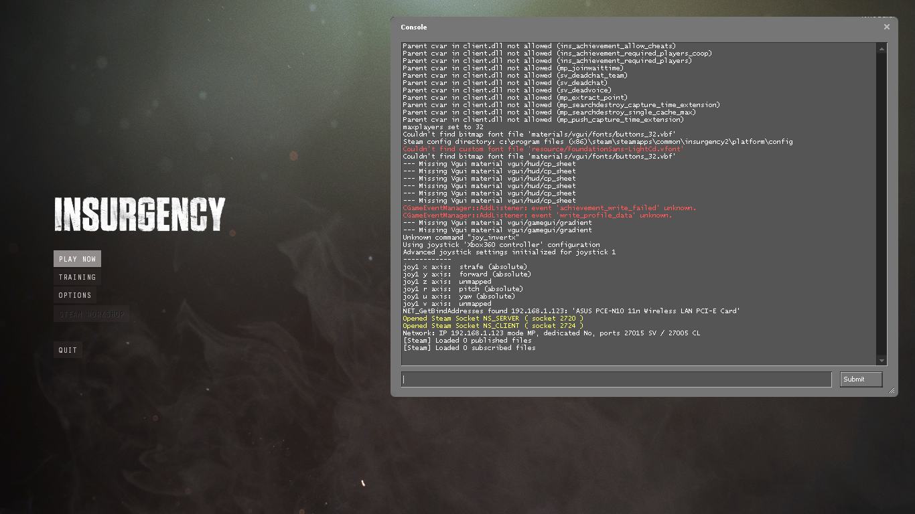This screenshot has height=514, width=915.
Task: Click the INSURGENCY game logo
Action: coord(140,215)
